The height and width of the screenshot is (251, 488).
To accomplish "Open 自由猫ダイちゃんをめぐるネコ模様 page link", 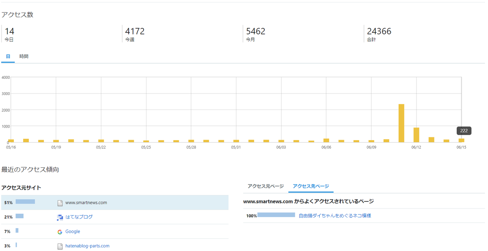I will (x=335, y=216).
